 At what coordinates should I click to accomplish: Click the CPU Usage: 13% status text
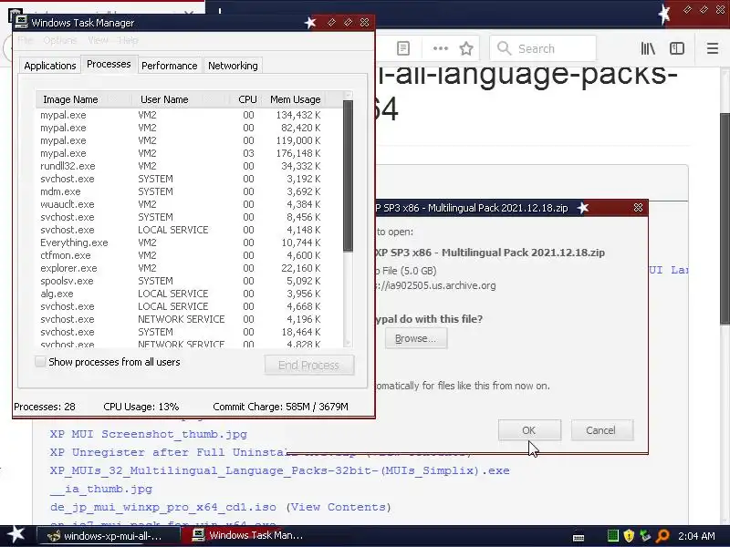point(141,407)
